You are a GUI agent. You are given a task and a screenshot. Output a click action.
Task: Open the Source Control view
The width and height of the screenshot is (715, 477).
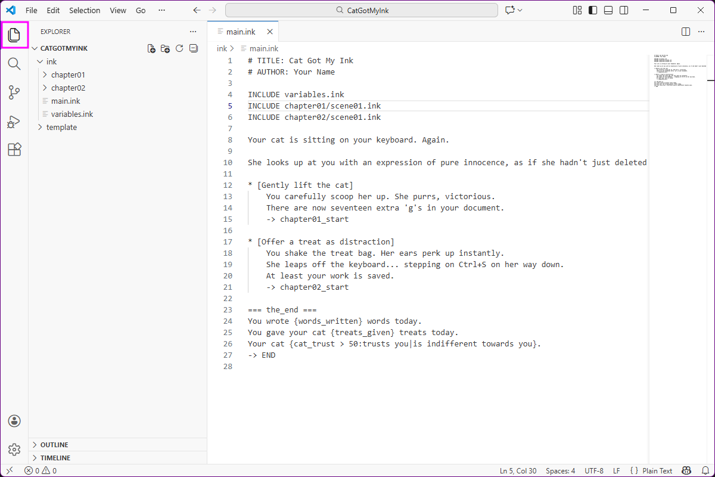point(14,92)
